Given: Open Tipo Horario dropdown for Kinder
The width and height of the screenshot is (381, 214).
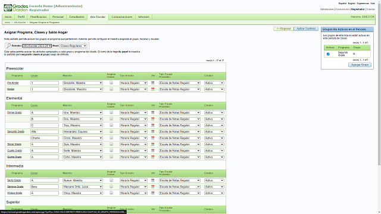Looking at the screenshot, I should tap(133, 89).
